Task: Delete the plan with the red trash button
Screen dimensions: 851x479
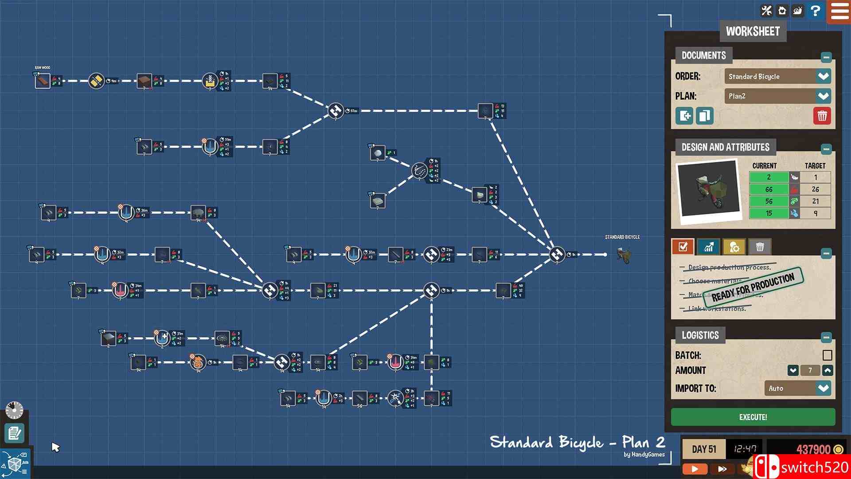Action: click(x=822, y=116)
